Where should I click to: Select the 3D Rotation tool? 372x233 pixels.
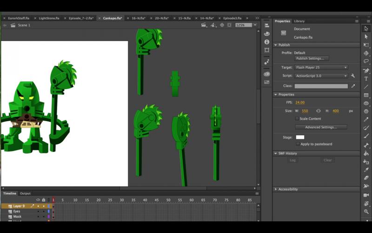tap(366, 53)
